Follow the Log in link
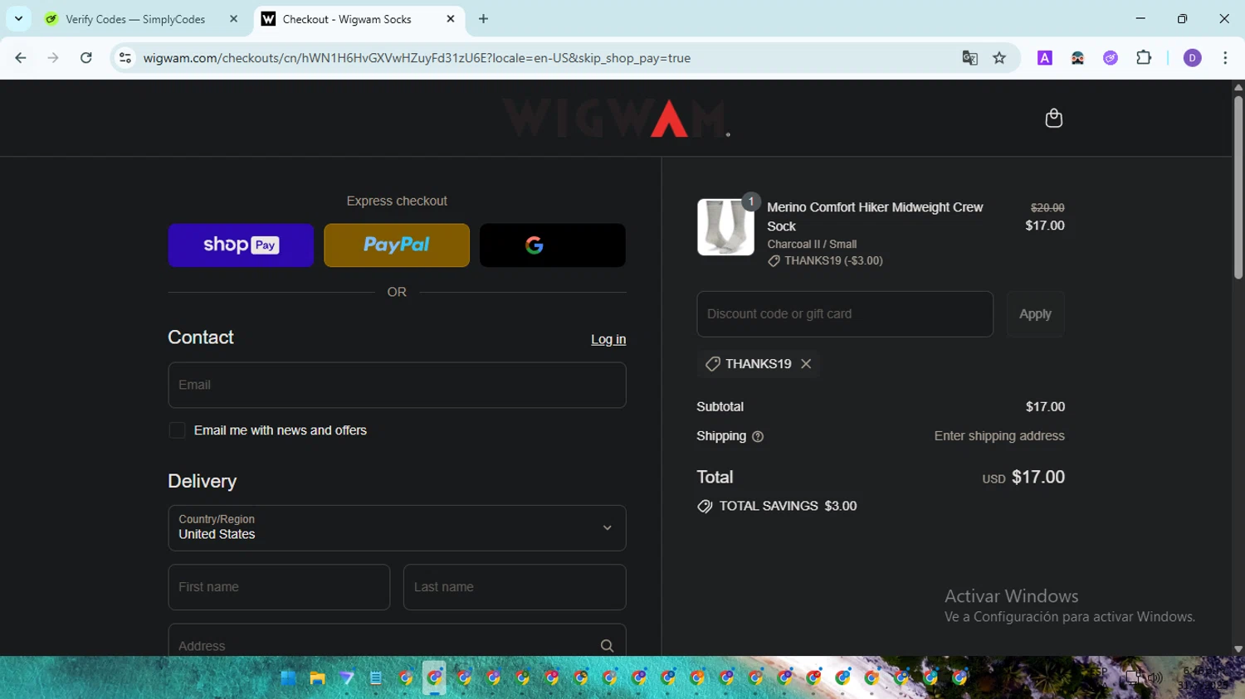Image resolution: width=1245 pixels, height=699 pixels. pyautogui.click(x=608, y=339)
